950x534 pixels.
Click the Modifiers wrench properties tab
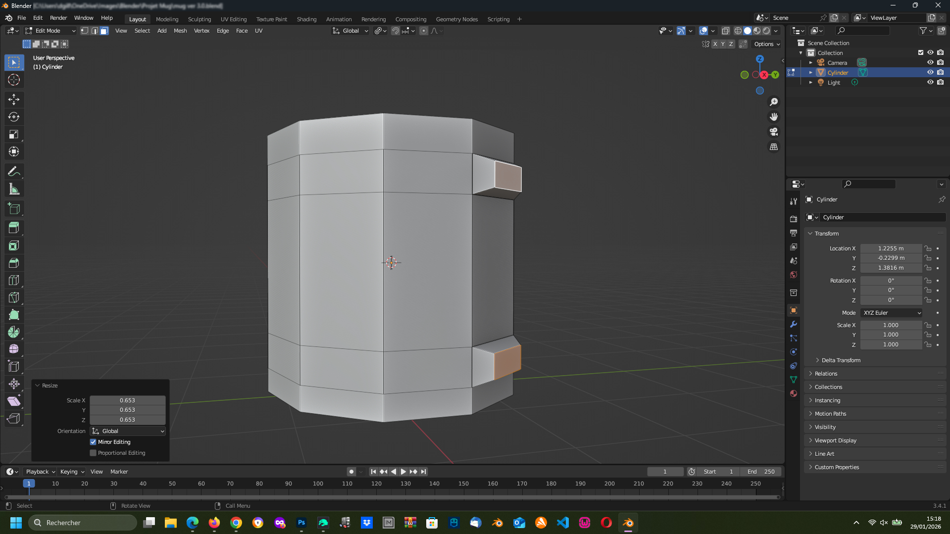(x=794, y=324)
